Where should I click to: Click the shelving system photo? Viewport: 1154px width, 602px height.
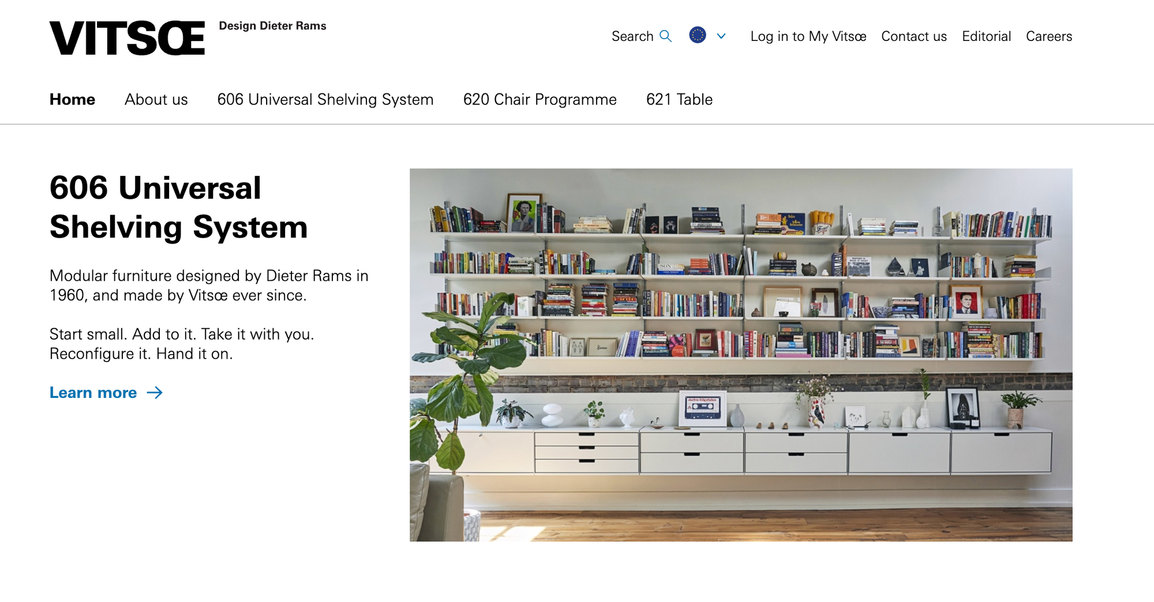coord(741,355)
